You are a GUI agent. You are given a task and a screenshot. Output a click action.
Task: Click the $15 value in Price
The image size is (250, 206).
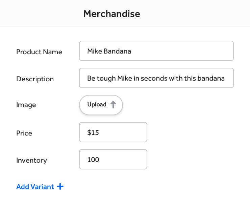tap(93, 132)
